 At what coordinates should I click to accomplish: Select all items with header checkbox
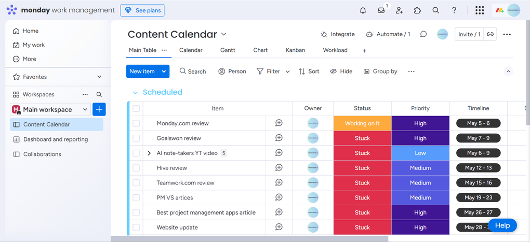136,108
